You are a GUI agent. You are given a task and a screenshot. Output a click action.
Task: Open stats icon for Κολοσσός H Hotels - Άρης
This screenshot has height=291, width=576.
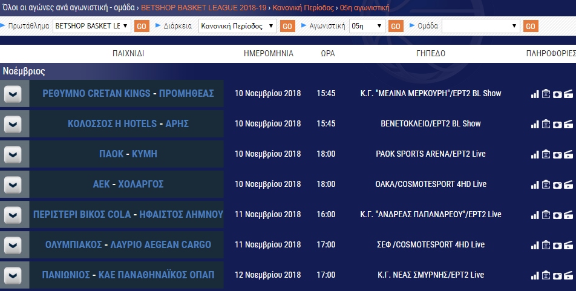tap(535, 124)
